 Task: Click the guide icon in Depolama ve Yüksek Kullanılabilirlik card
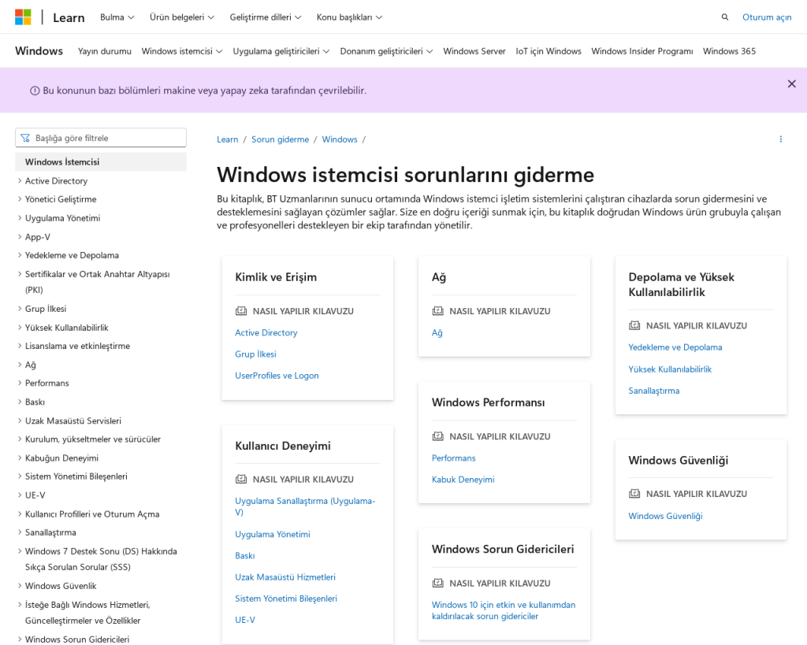(634, 325)
